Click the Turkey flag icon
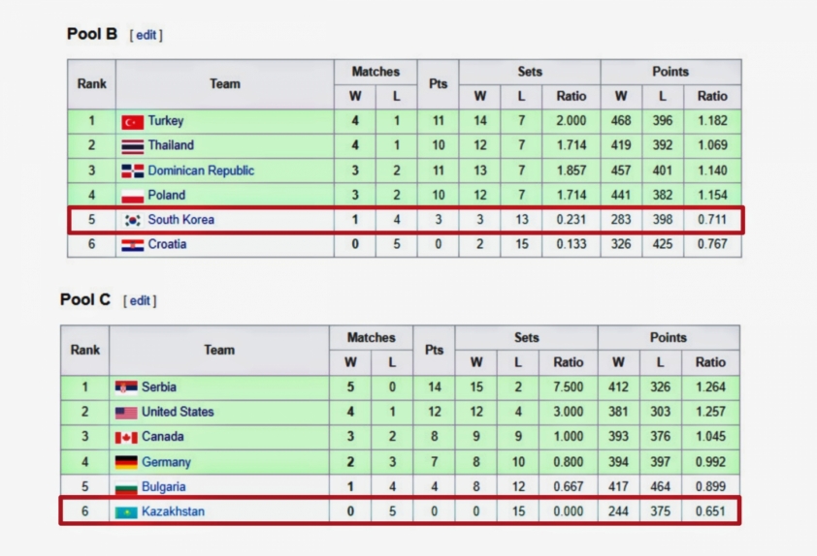Viewport: 817px width, 556px height. (x=132, y=122)
